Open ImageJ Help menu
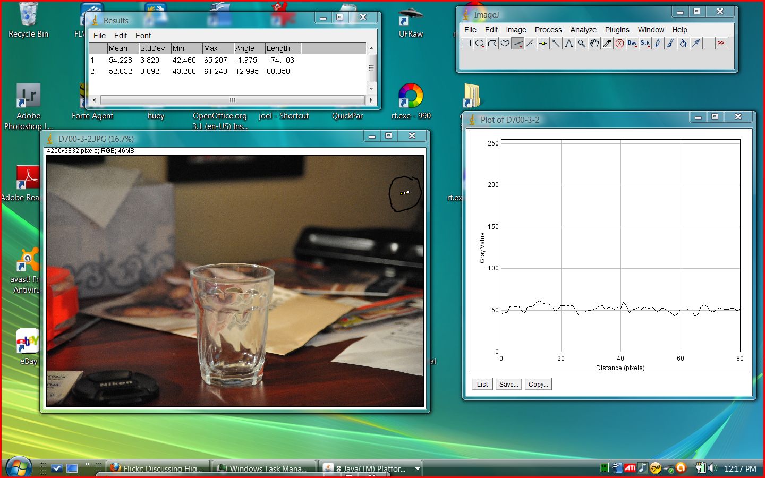Screen dimensions: 765x478 point(679,30)
